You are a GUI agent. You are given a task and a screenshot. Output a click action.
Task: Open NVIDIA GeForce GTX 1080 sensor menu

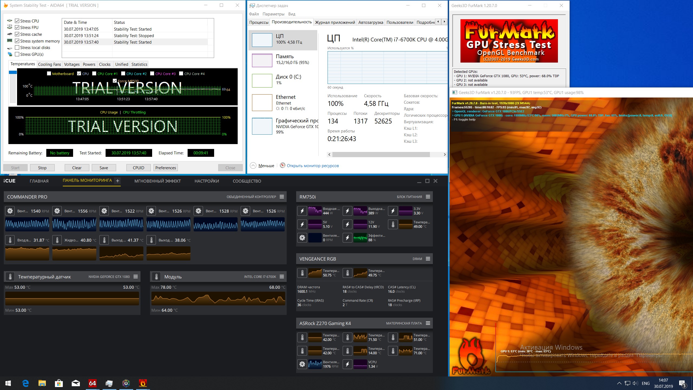(136, 277)
